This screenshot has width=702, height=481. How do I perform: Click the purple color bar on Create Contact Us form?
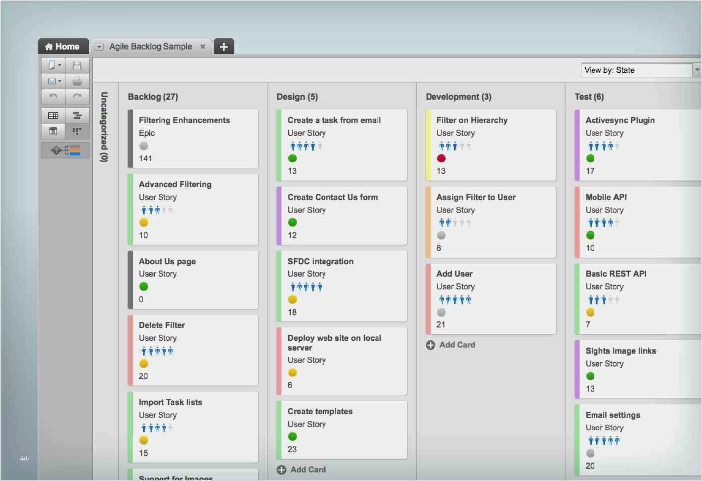[x=279, y=215]
